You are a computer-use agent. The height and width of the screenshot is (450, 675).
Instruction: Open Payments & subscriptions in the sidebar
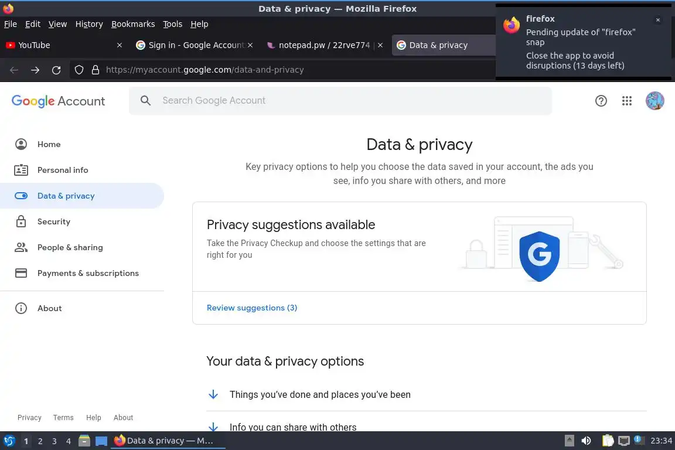tap(88, 273)
